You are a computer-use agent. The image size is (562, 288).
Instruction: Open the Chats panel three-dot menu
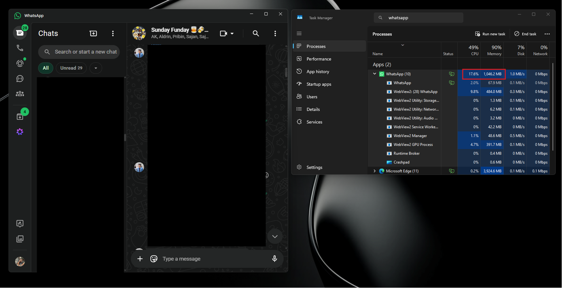(113, 34)
